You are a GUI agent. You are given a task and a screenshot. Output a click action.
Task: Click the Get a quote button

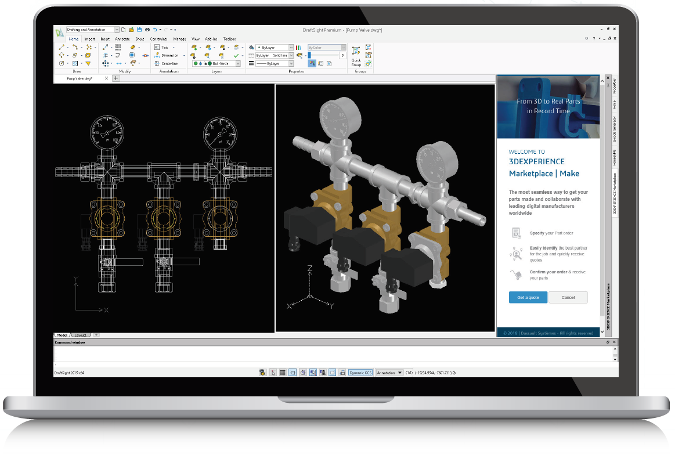tap(528, 297)
